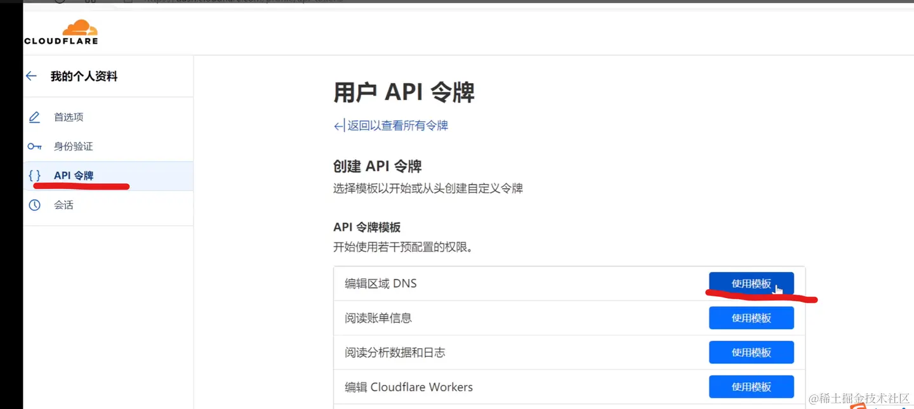The height and width of the screenshot is (409, 914).
Task: Click the curly braces API 令牌 icon
Action: coord(35,176)
